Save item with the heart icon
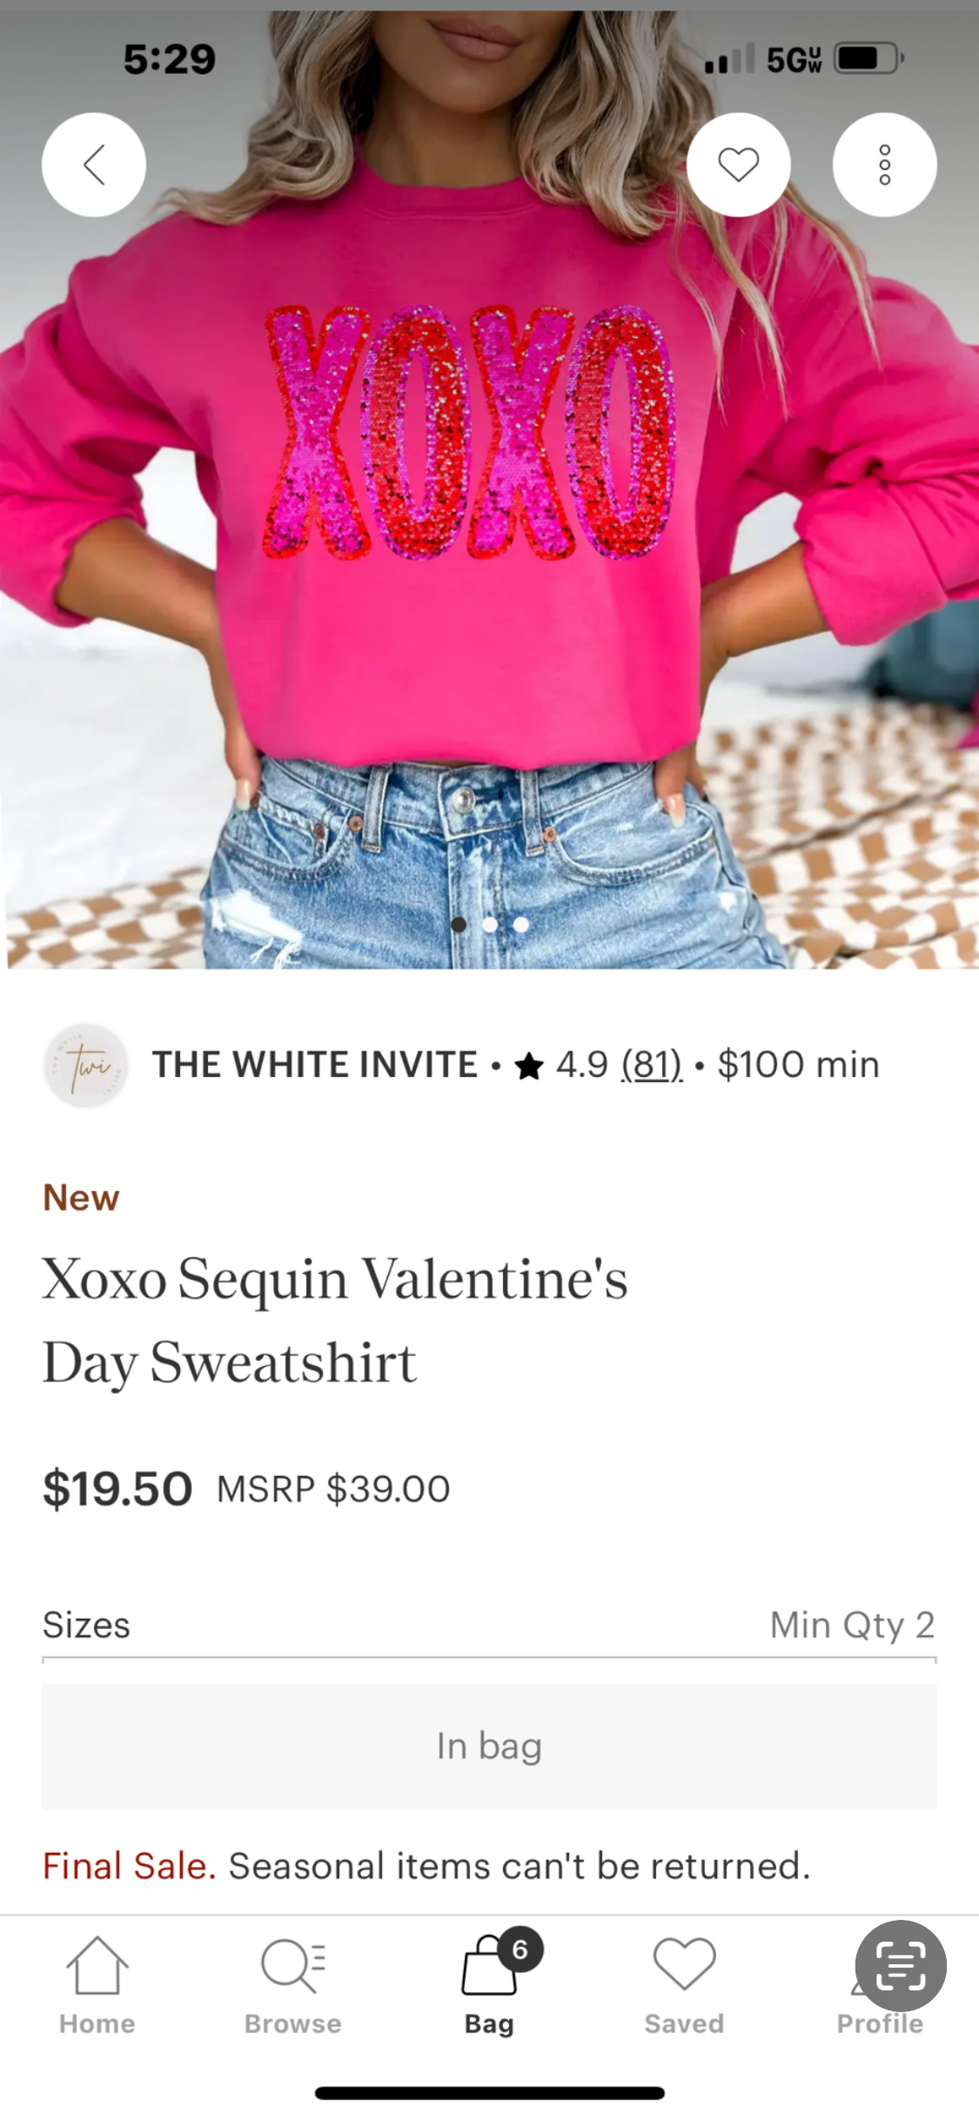Screen dimensions: 979x2121 point(738,165)
